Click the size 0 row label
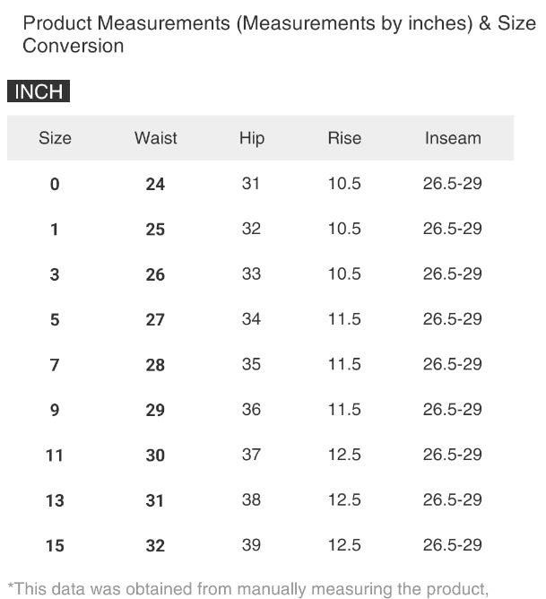Viewport: 546px width, 599px height. click(x=55, y=184)
